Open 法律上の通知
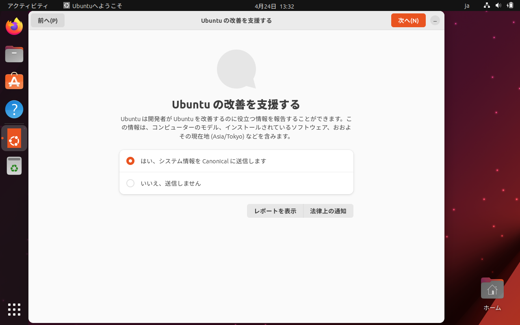The image size is (520, 325). click(x=328, y=211)
